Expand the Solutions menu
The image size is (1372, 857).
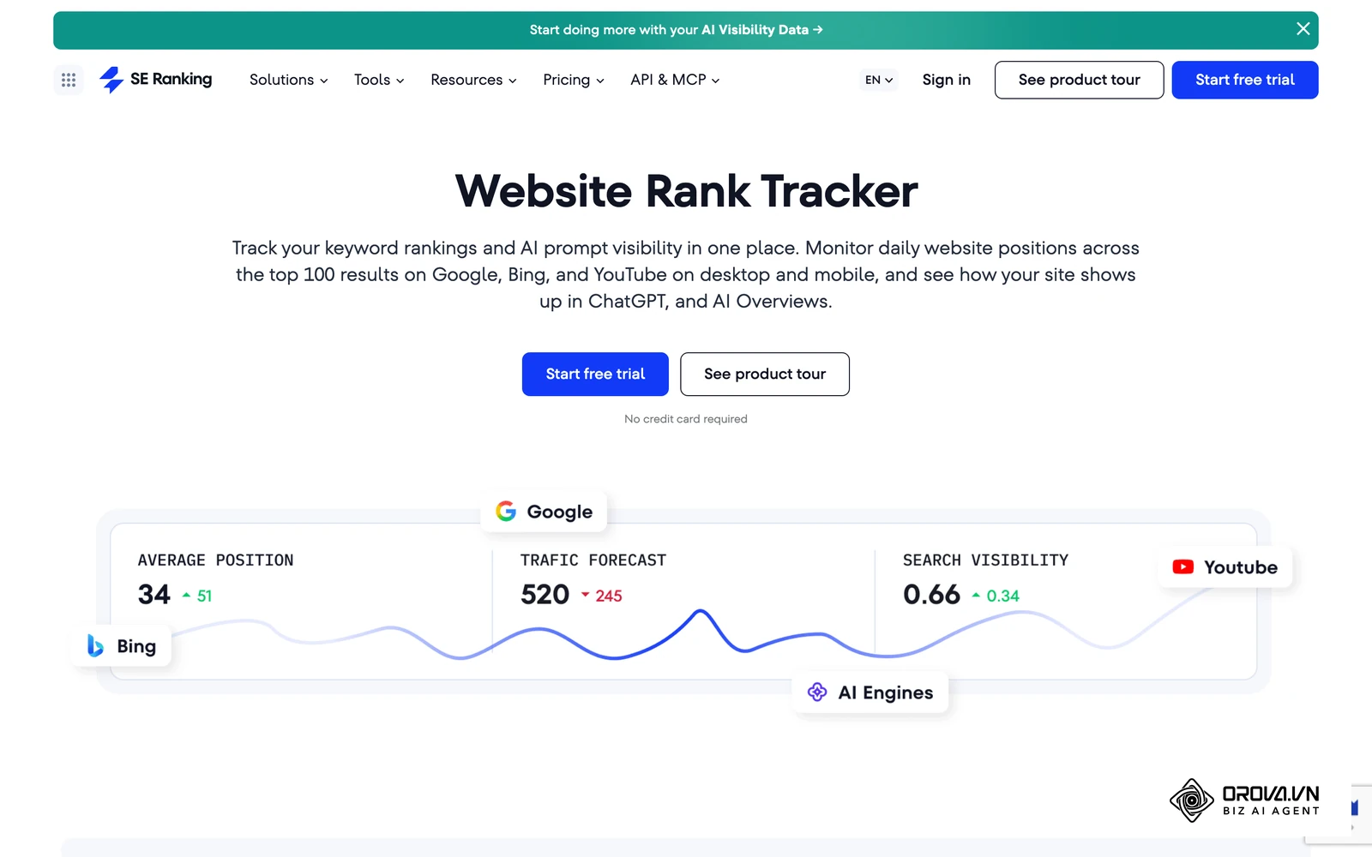click(x=288, y=80)
